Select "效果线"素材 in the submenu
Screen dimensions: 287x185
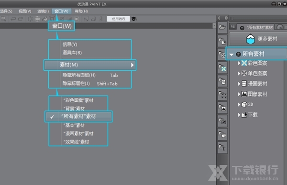[x=76, y=142]
